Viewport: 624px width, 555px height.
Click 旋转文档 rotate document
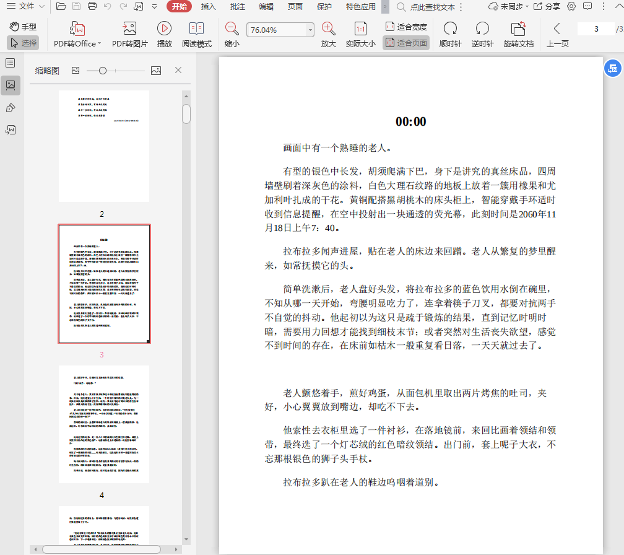(518, 35)
